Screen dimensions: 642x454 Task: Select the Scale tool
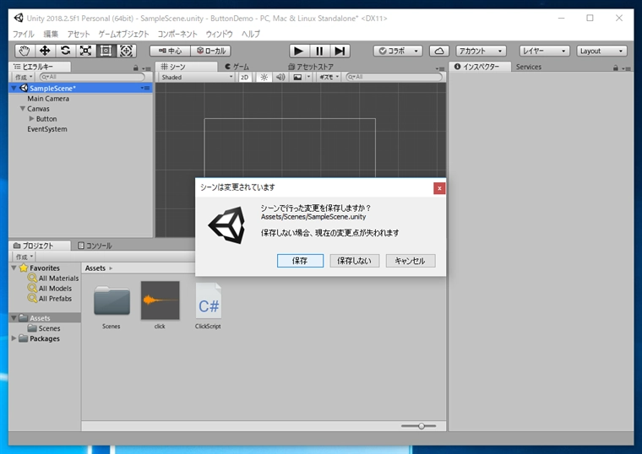pos(85,51)
